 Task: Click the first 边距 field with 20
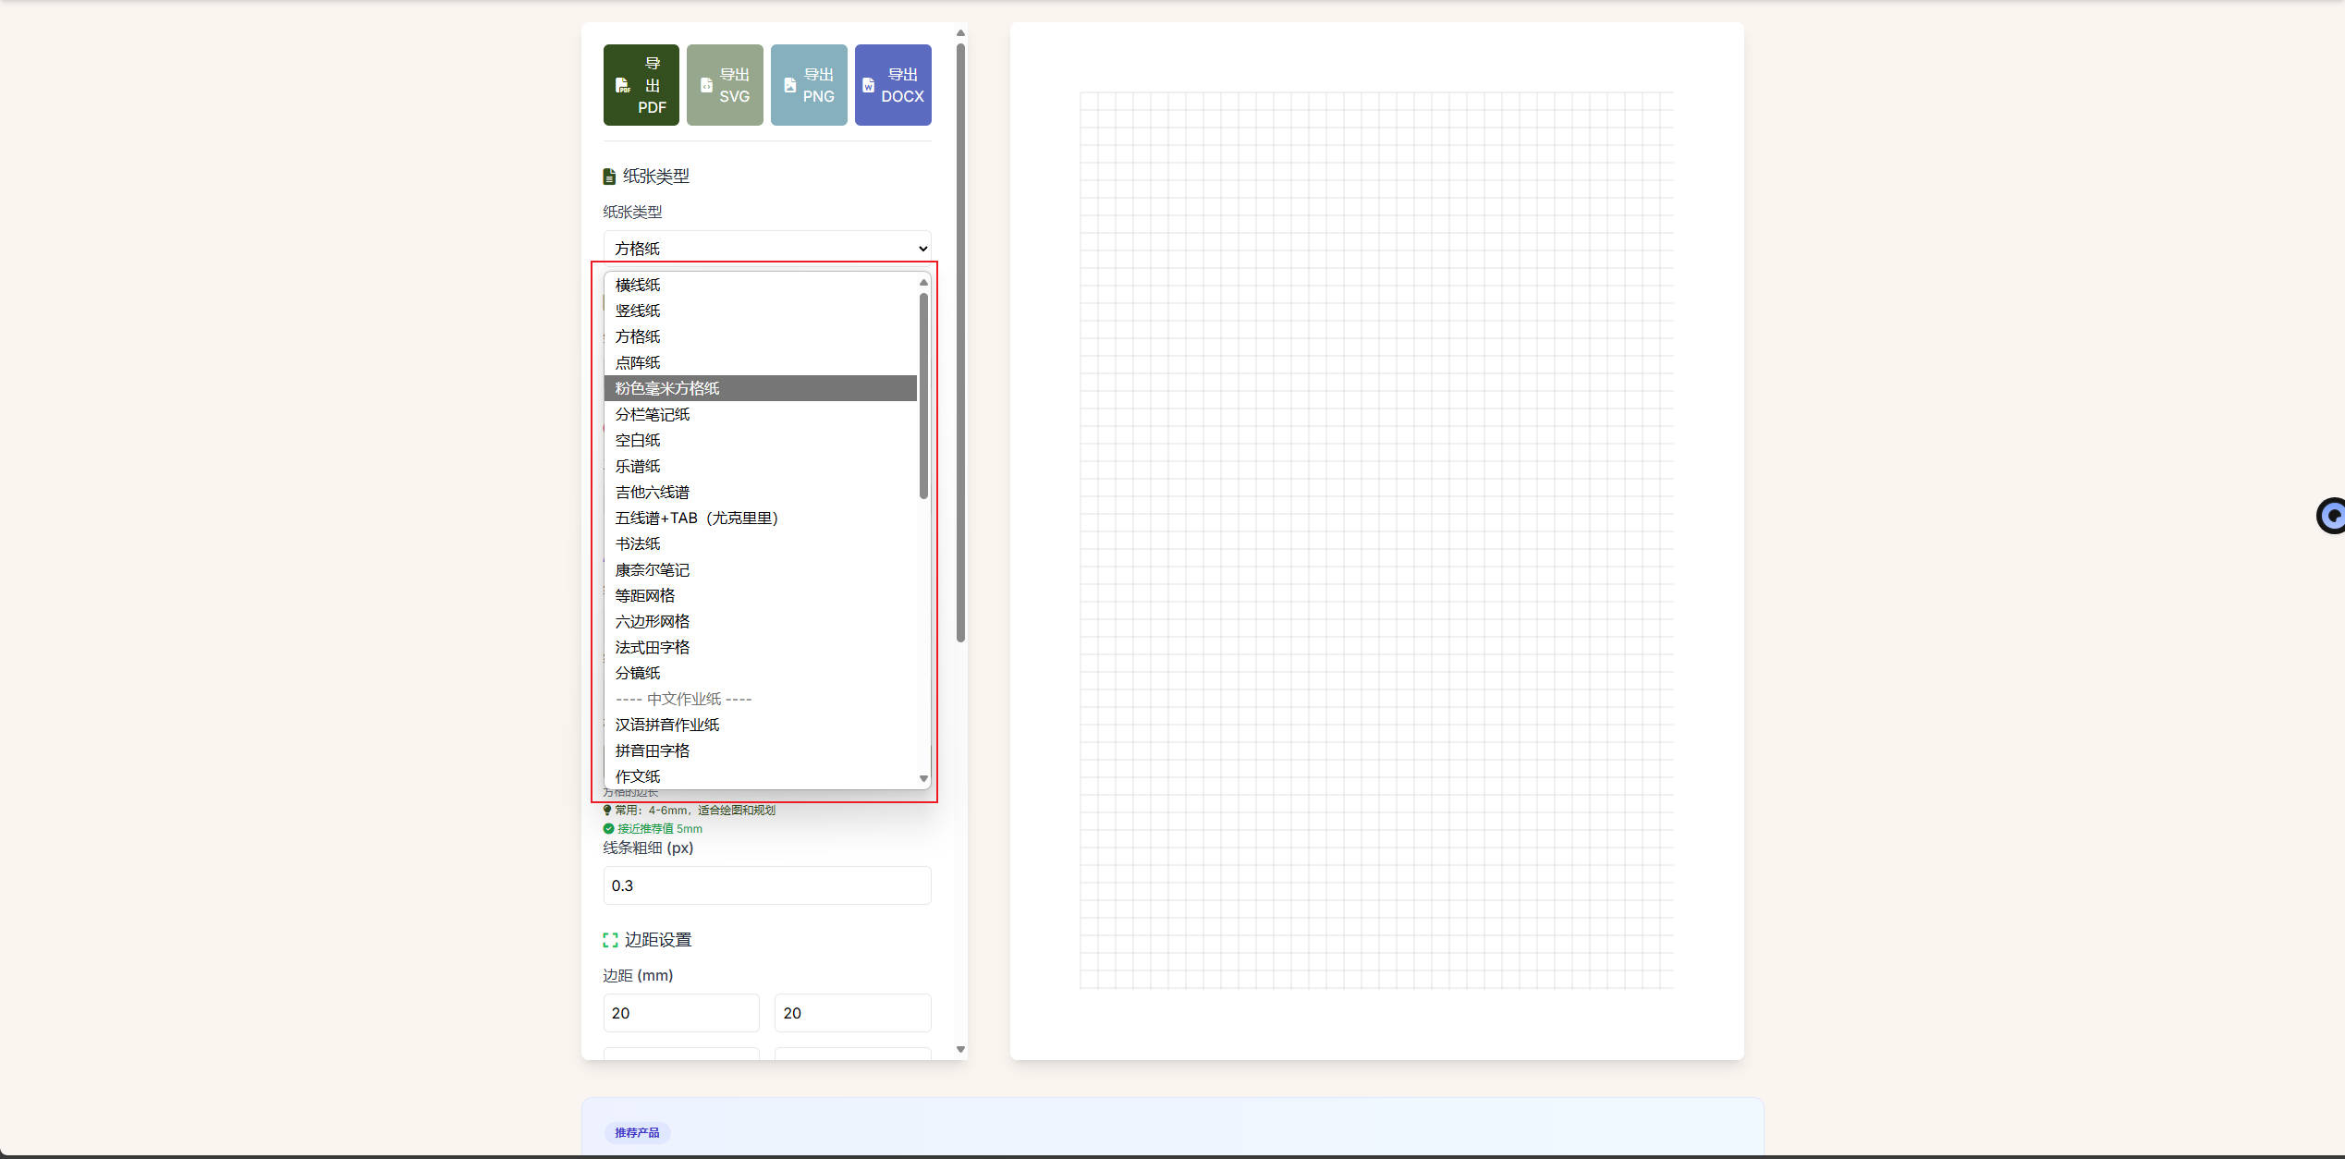680,1013
